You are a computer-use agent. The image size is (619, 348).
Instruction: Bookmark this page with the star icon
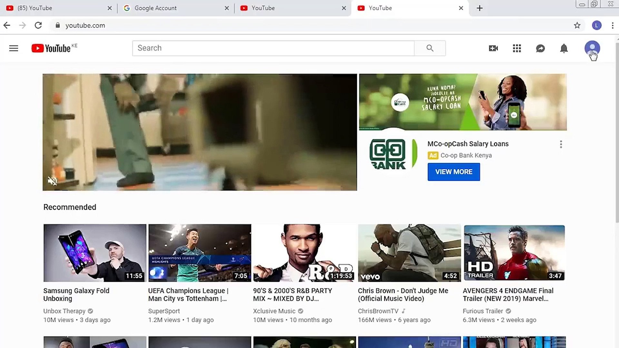(x=577, y=25)
